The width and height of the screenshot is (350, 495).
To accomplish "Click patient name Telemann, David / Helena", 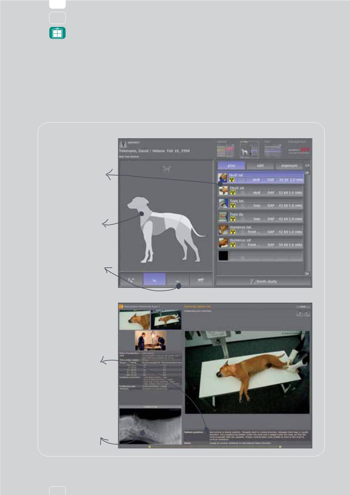I will pos(142,151).
